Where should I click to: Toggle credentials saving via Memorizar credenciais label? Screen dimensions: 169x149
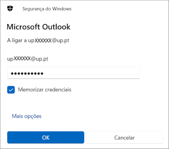45,90
